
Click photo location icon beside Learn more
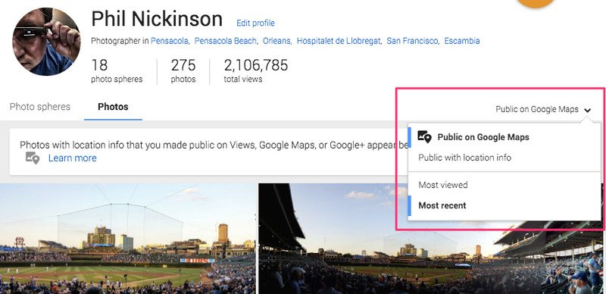tap(33, 158)
